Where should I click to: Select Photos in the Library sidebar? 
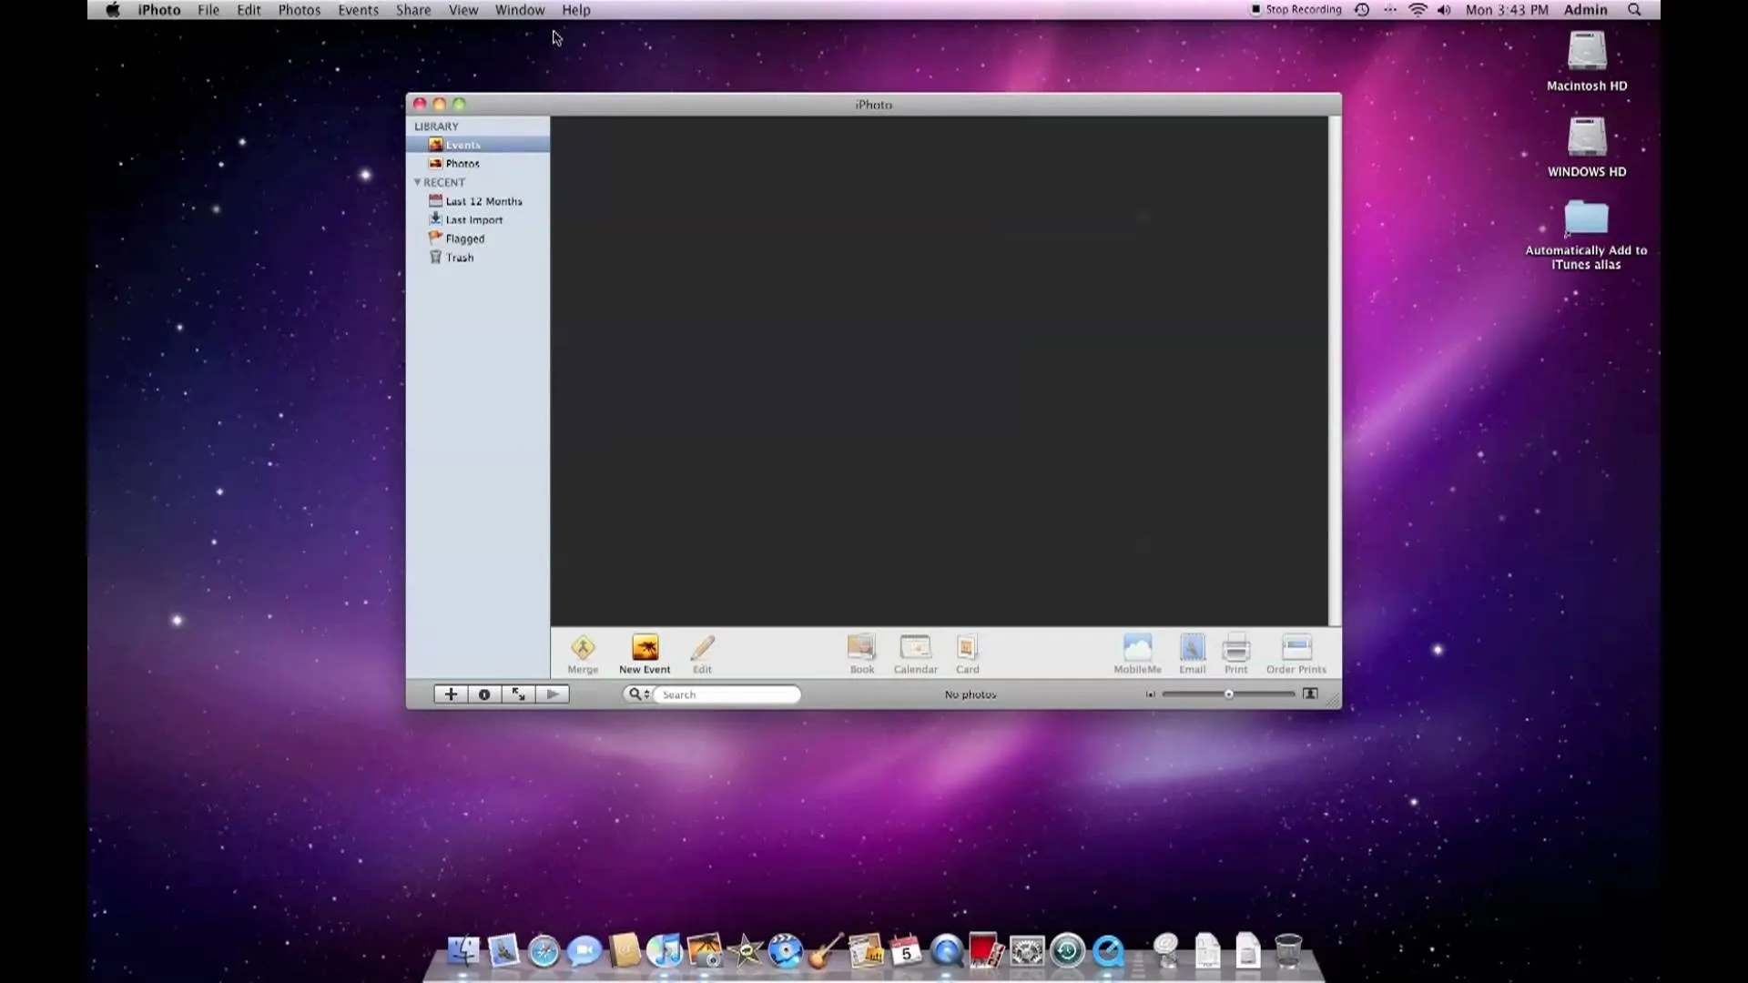pos(478,164)
